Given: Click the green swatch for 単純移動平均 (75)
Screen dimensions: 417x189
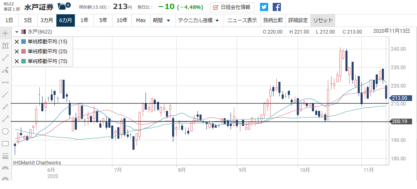Looking at the screenshot, I should pos(23,61).
